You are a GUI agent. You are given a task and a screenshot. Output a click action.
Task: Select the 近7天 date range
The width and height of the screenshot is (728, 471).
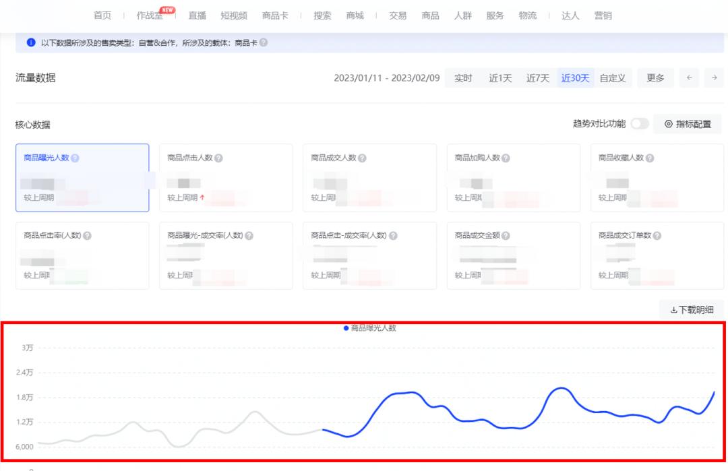[537, 78]
